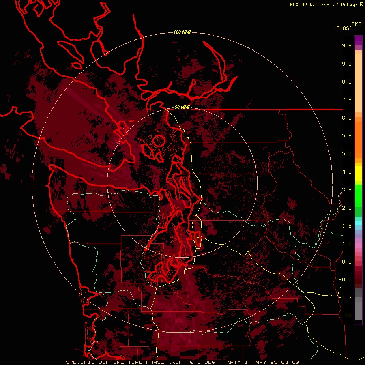Click the -0.5 scale value
This screenshot has height=365, width=365.
[x=345, y=280]
